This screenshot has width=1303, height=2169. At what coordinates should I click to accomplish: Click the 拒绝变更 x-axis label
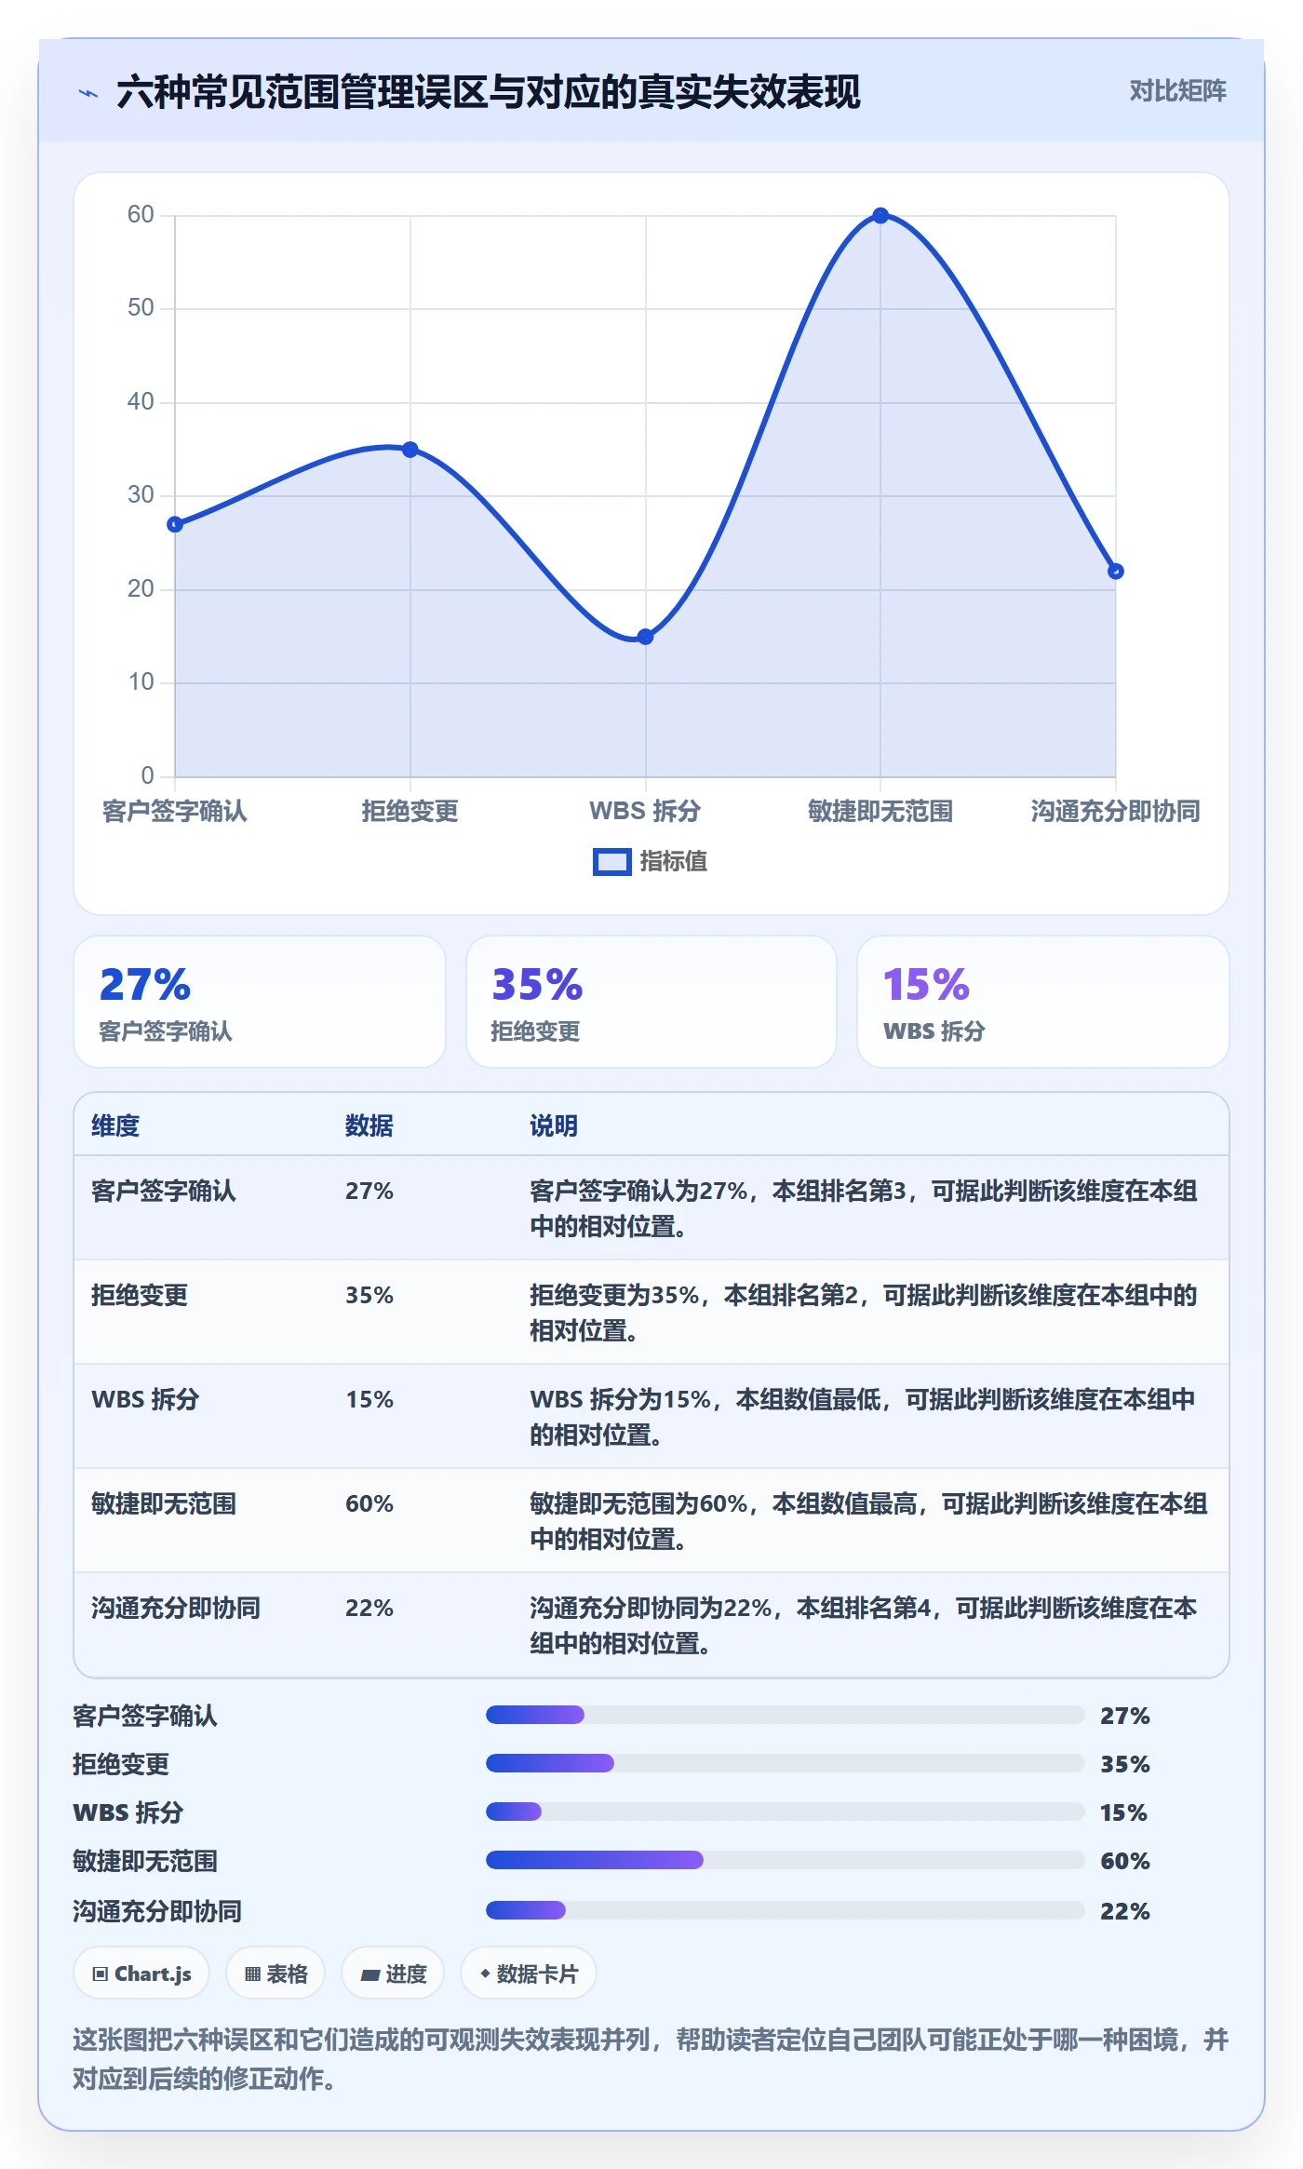click(410, 811)
